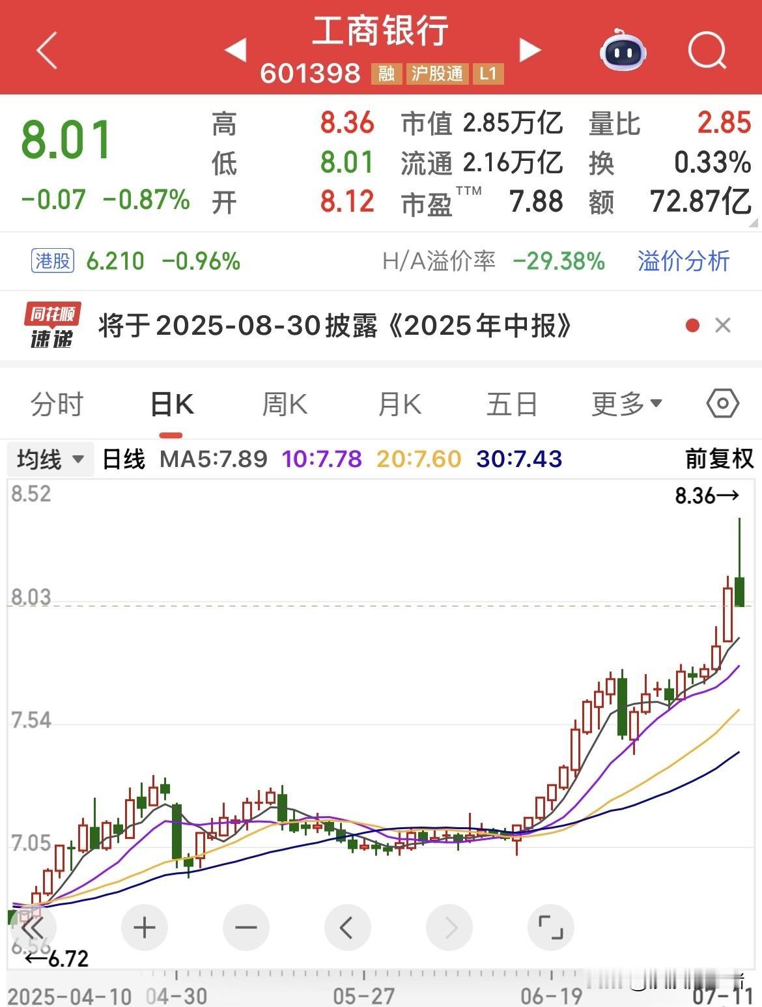Tap the 05-27 date label
Image resolution: width=762 pixels, height=1007 pixels.
(364, 996)
